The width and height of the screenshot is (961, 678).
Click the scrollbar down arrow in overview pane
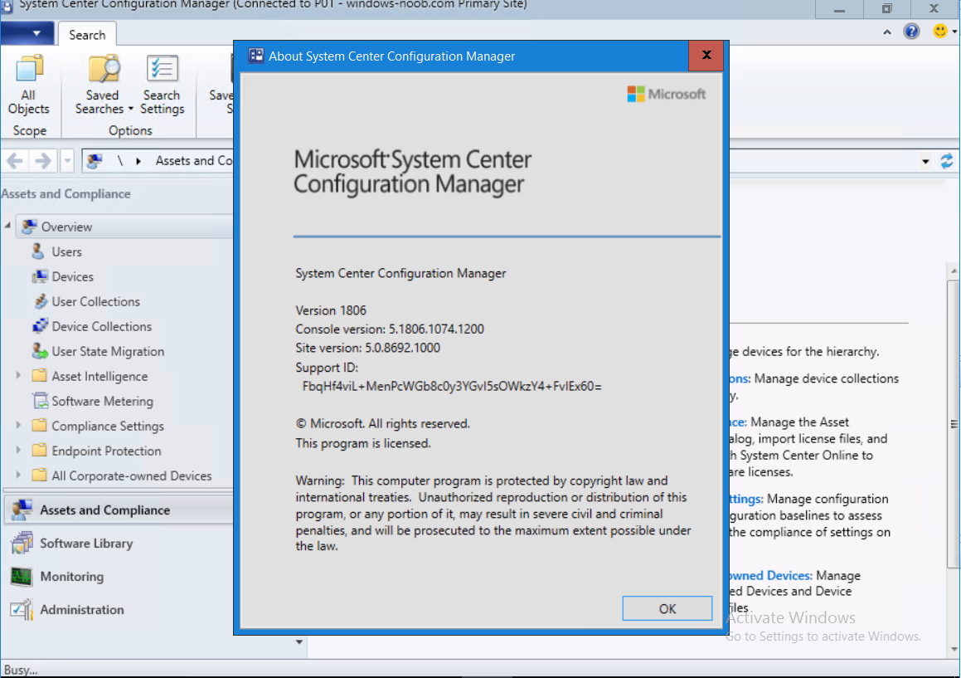954,649
